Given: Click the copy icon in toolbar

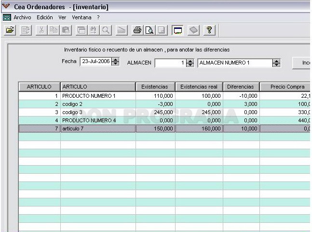Looking at the screenshot, I should (54, 30).
